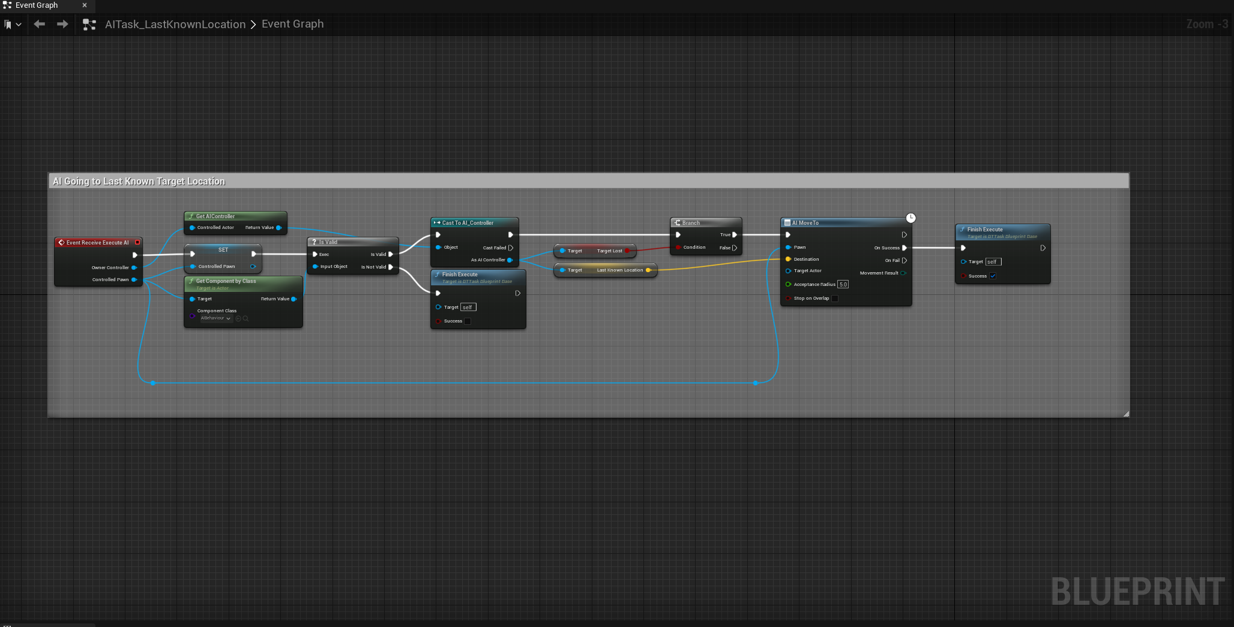1234x627 pixels.
Task: Click the function icon on Get AIController node
Action: point(191,216)
